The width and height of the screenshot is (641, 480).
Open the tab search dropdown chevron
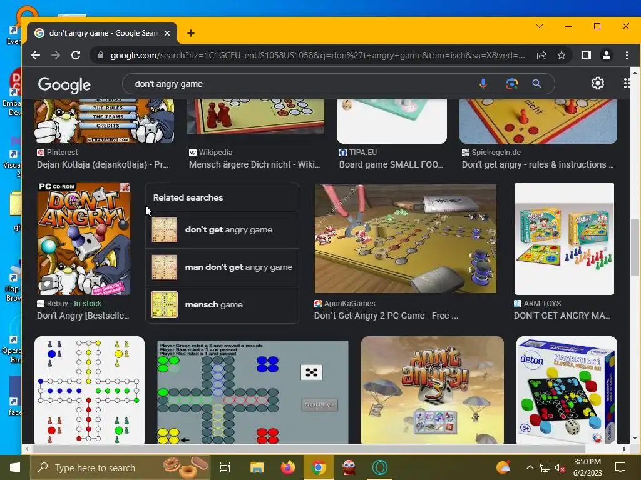click(x=540, y=26)
